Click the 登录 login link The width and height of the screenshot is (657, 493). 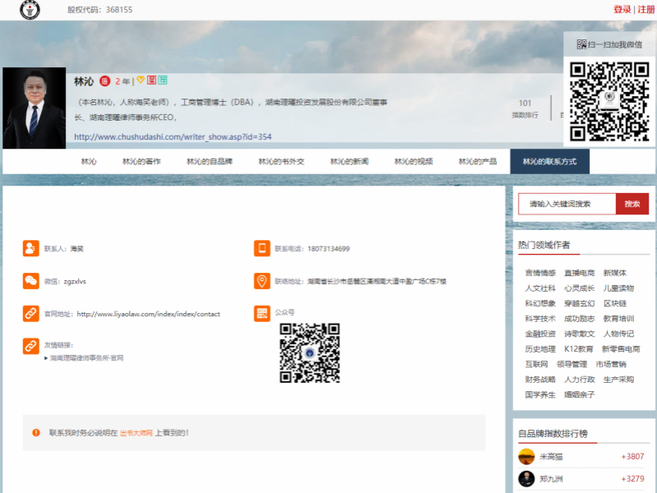point(622,10)
